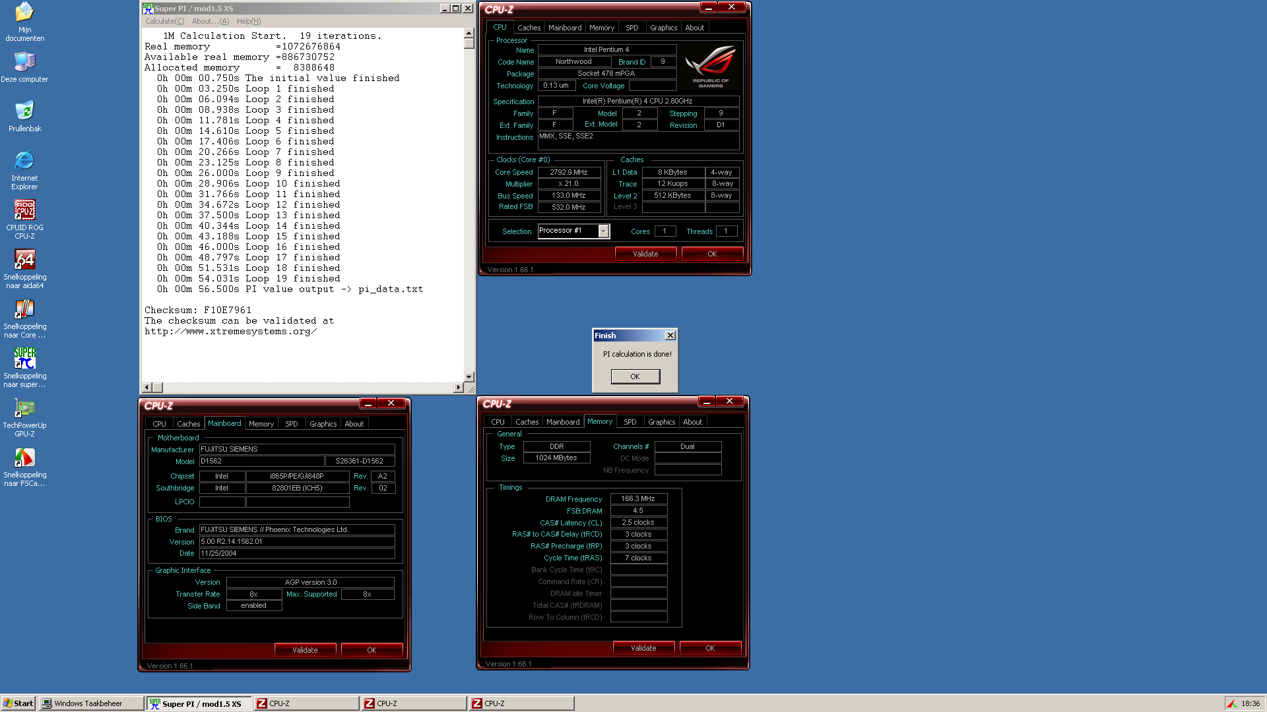
Task: Click OK in the Finish dialog
Action: 635,376
